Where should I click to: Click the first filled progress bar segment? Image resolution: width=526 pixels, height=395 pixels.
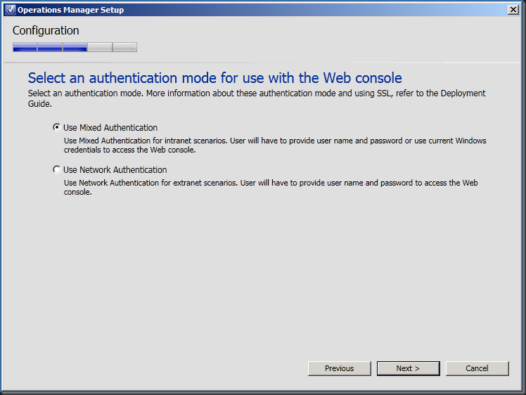point(25,47)
